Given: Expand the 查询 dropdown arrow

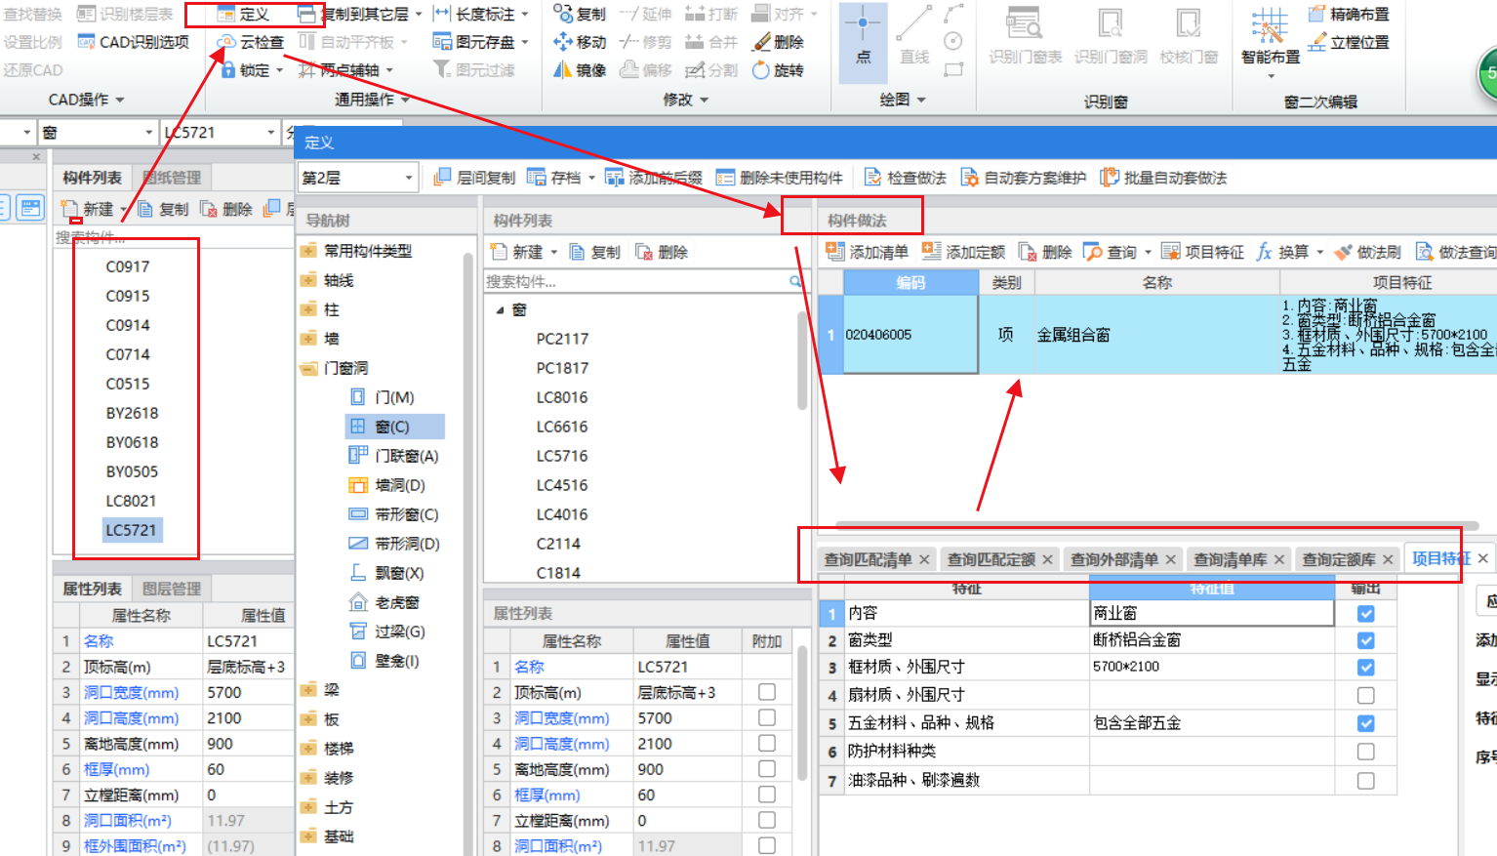Looking at the screenshot, I should click(1148, 252).
